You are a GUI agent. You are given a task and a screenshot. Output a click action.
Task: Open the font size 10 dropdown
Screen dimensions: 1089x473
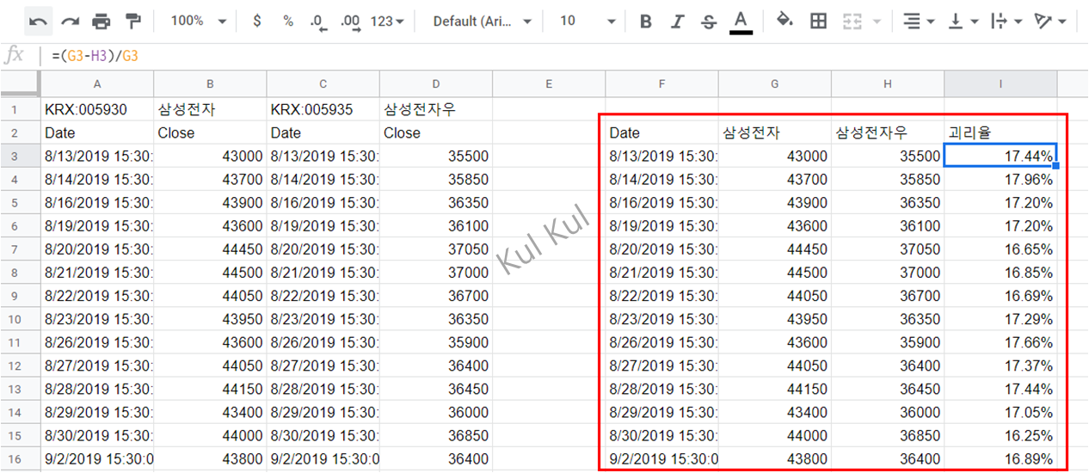[x=588, y=21]
